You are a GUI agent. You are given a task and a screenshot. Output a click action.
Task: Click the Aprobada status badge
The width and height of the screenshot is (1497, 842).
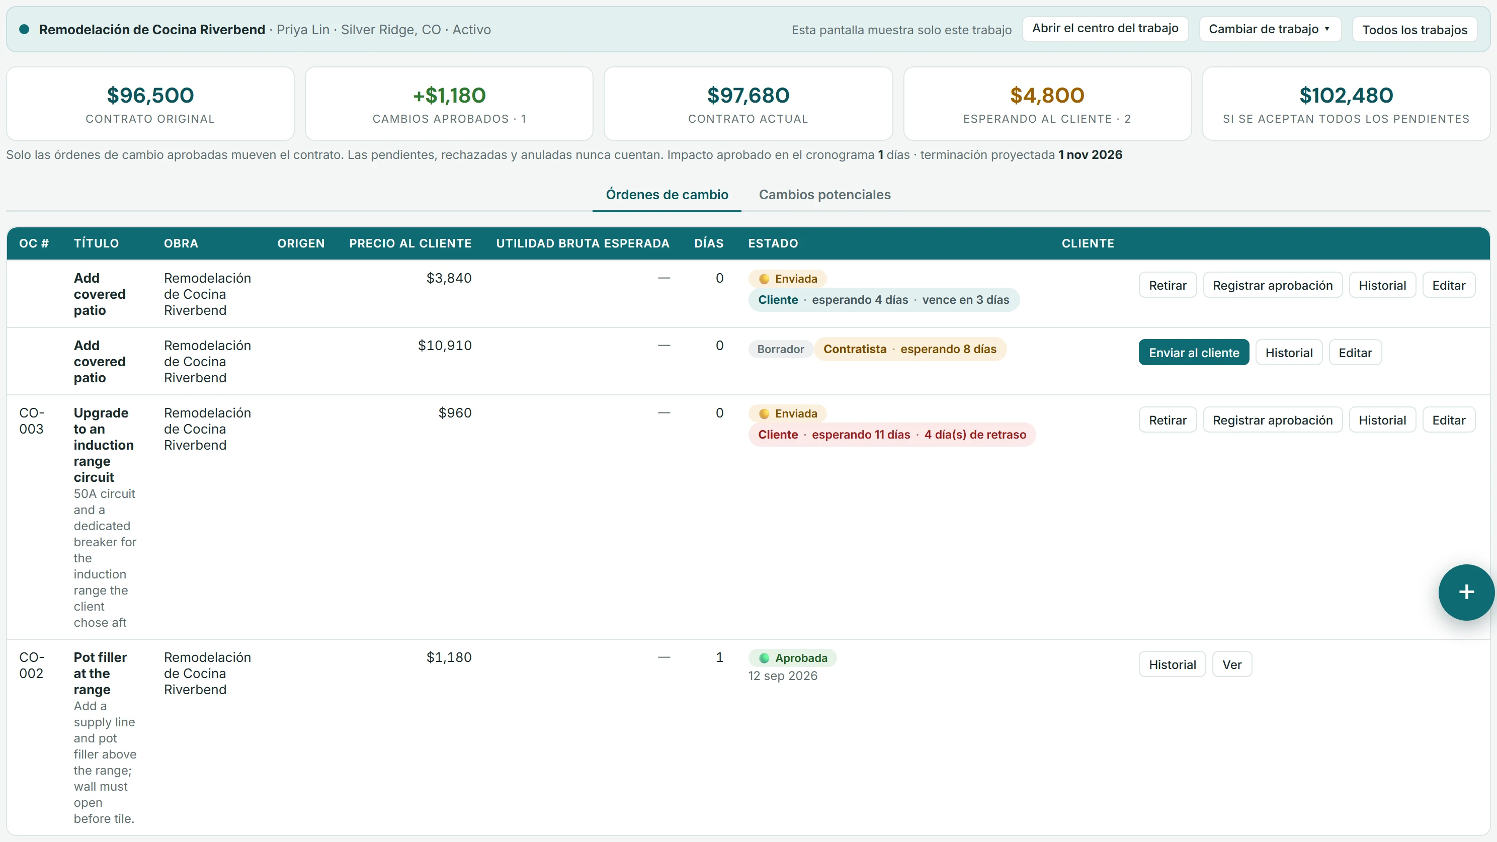(x=793, y=658)
